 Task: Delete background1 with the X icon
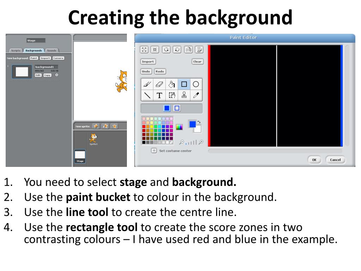coord(57,75)
